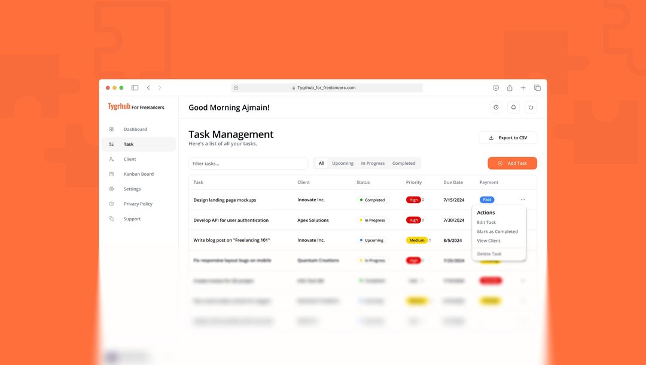
Task: Select the Completed filter tab
Action: (x=404, y=163)
